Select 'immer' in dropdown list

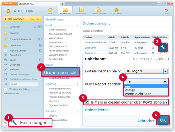point(146,90)
